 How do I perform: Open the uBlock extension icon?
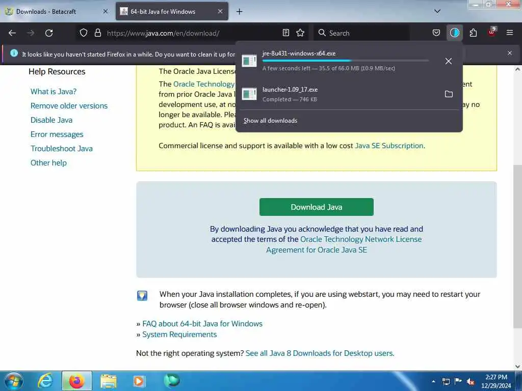492,32
